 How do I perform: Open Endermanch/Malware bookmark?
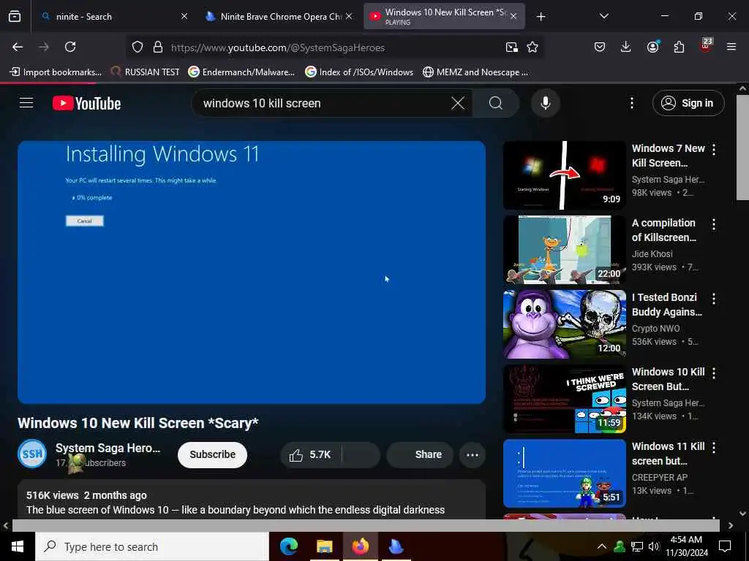tap(241, 72)
